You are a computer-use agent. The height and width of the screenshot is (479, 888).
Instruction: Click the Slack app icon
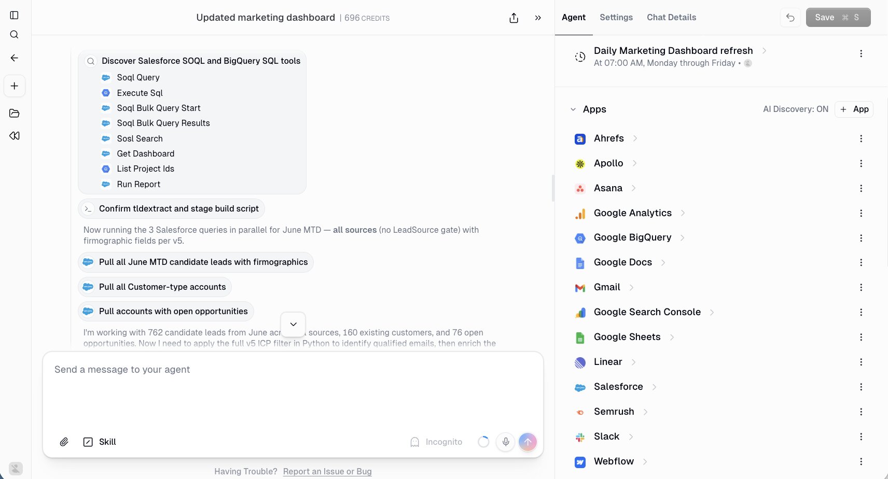[580, 437]
